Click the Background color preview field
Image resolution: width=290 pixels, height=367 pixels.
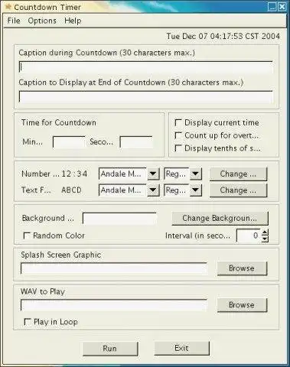coord(119,219)
